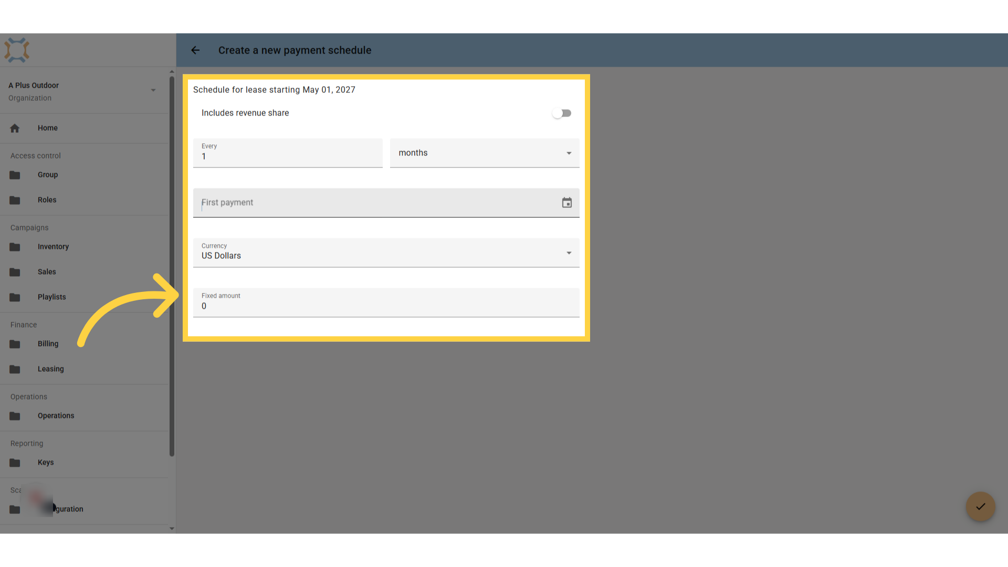Click the Inventory folder icon

15,247
